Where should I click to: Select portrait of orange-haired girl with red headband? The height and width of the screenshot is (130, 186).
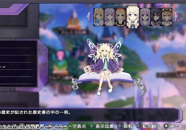[x=120, y=17]
